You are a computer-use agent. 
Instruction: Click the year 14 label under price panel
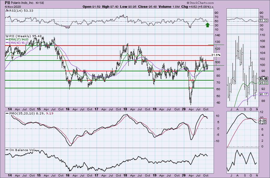coord(10,109)
